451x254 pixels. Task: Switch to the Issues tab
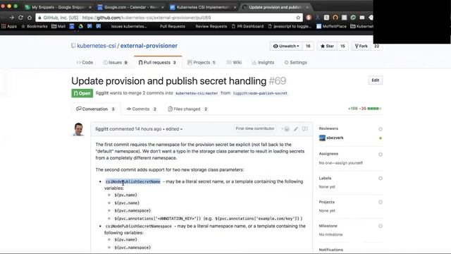(x=116, y=63)
